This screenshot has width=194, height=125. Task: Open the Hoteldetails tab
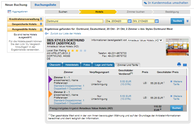(x=72, y=65)
